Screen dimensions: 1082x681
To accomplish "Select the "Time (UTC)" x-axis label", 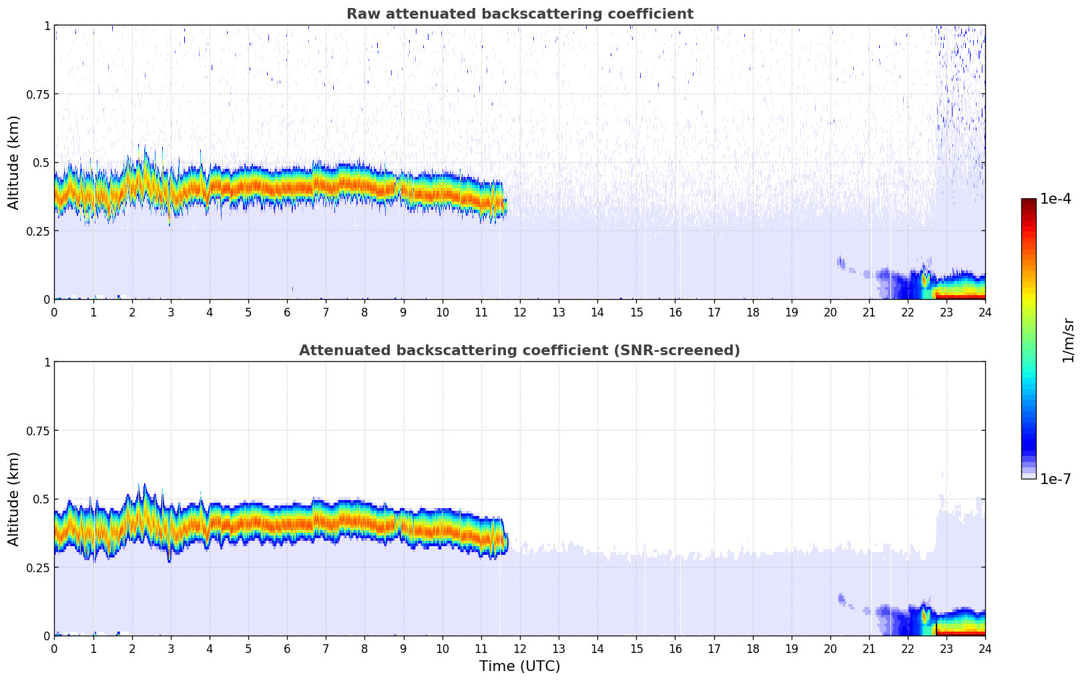I will tap(519, 666).
